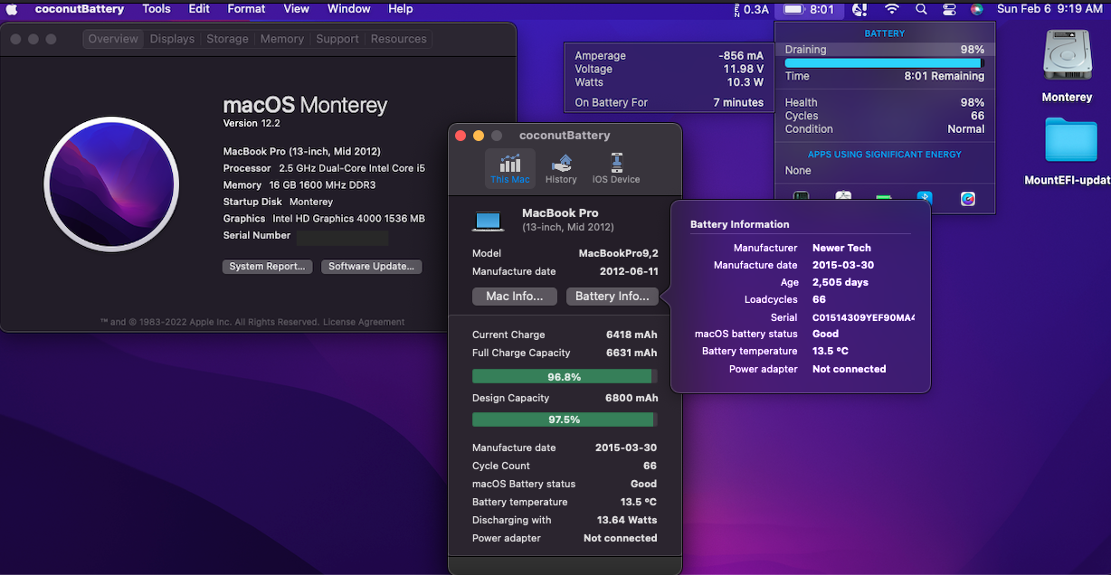Open the History tab in coconutBattery
This screenshot has width=1111, height=575.
tap(561, 168)
